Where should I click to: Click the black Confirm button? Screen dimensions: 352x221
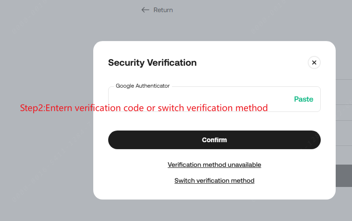[214, 140]
